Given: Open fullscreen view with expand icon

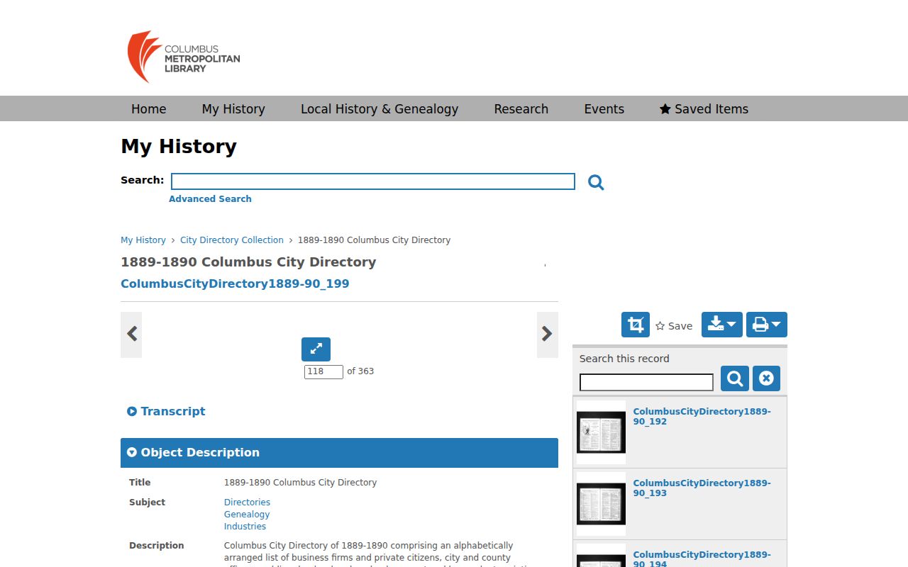Looking at the screenshot, I should (x=316, y=349).
